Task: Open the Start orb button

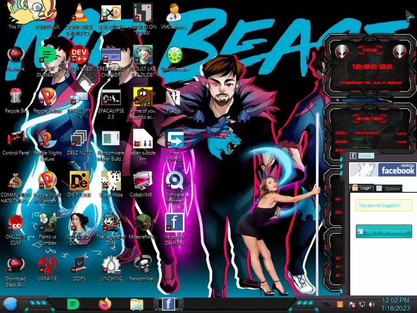Action: click(10, 304)
